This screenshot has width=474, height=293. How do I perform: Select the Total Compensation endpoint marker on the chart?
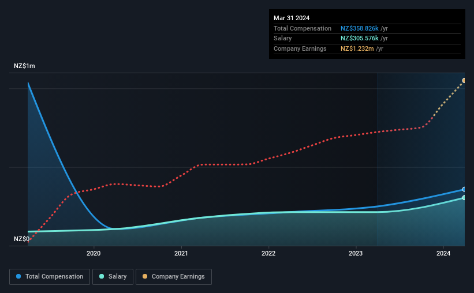(x=464, y=189)
